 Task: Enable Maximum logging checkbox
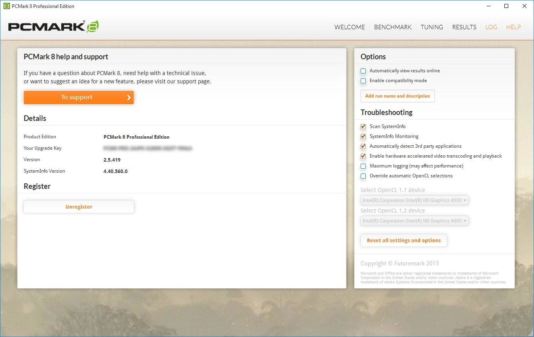(x=363, y=166)
